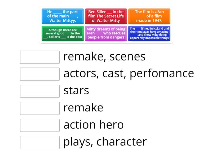Click the 'action hero' answer text
The width and height of the screenshot is (212, 159).
[x=94, y=124]
